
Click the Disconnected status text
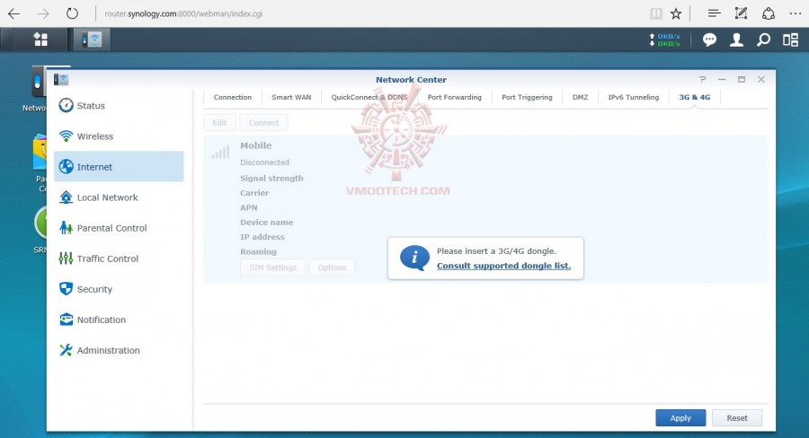click(x=264, y=162)
